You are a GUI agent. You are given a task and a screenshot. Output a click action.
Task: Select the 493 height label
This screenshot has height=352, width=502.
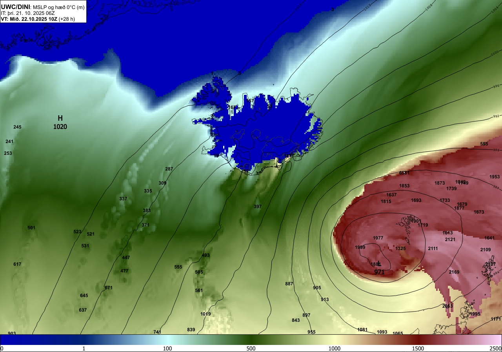206,255
